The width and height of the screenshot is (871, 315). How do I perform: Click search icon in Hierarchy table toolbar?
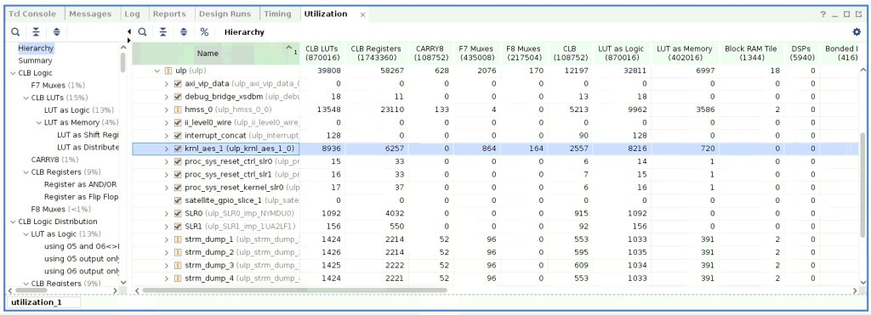coord(143,32)
